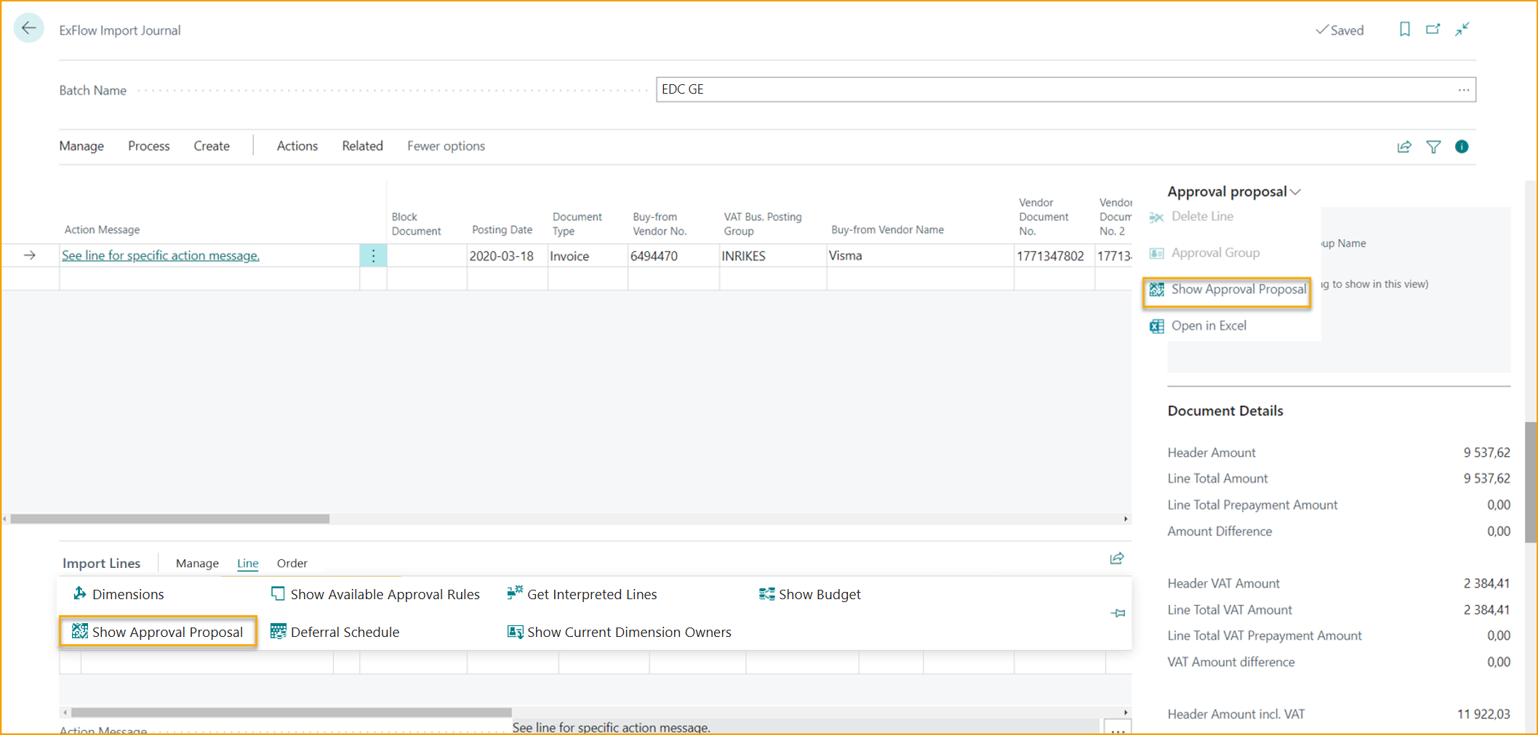The width and height of the screenshot is (1538, 735).
Task: Select Open in Excel from the menu
Action: [1208, 325]
